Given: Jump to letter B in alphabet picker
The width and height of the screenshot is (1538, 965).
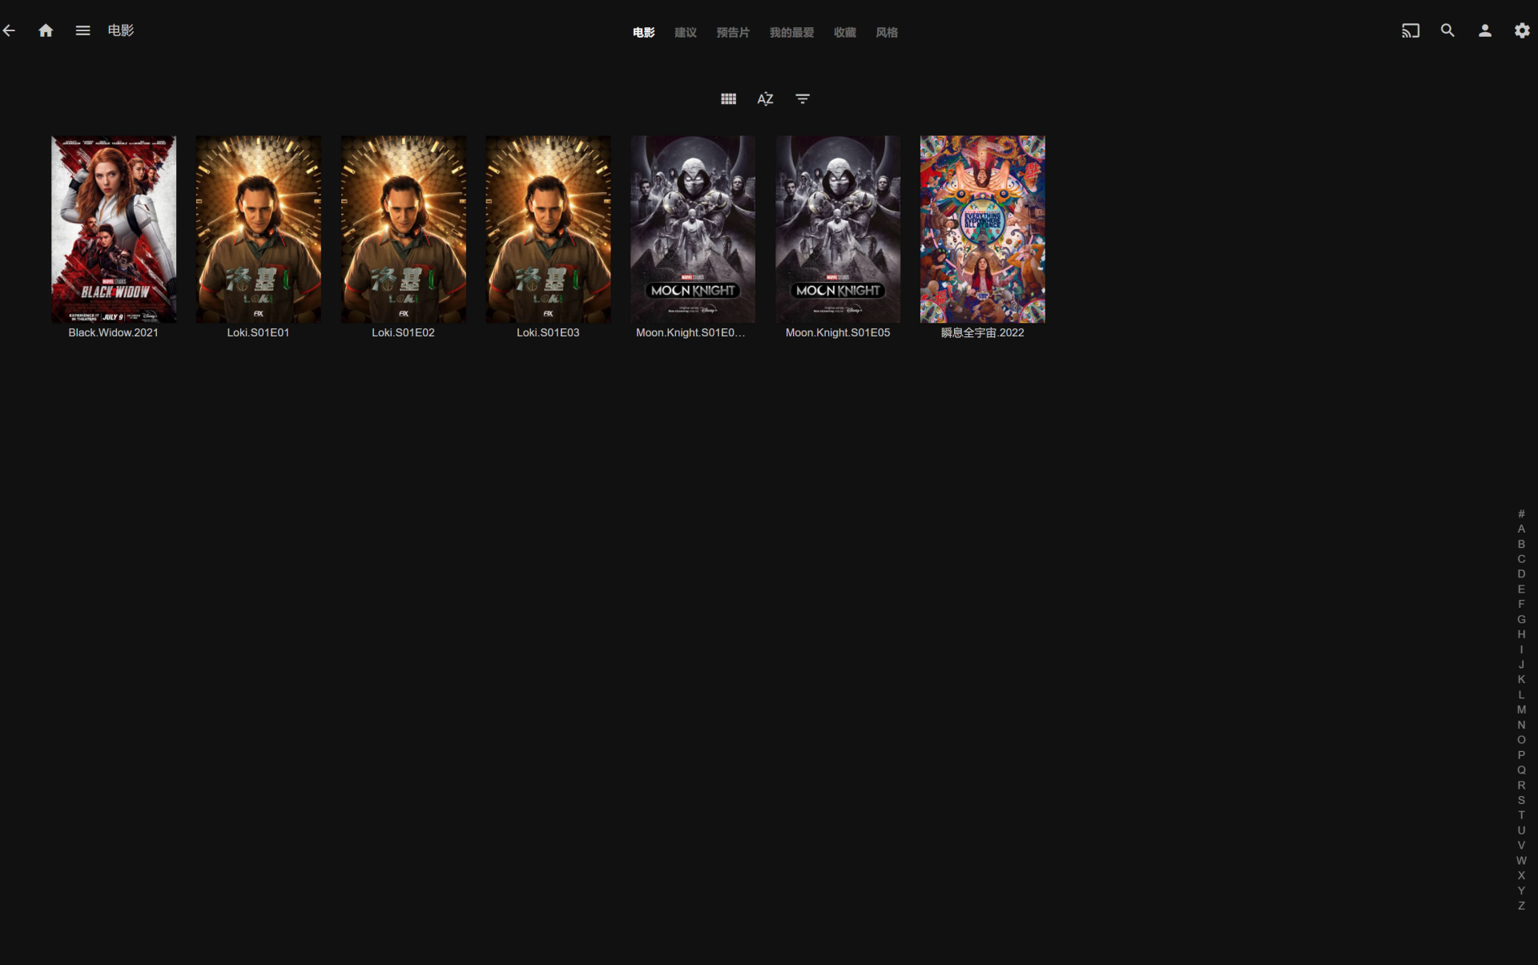Looking at the screenshot, I should pyautogui.click(x=1521, y=545).
